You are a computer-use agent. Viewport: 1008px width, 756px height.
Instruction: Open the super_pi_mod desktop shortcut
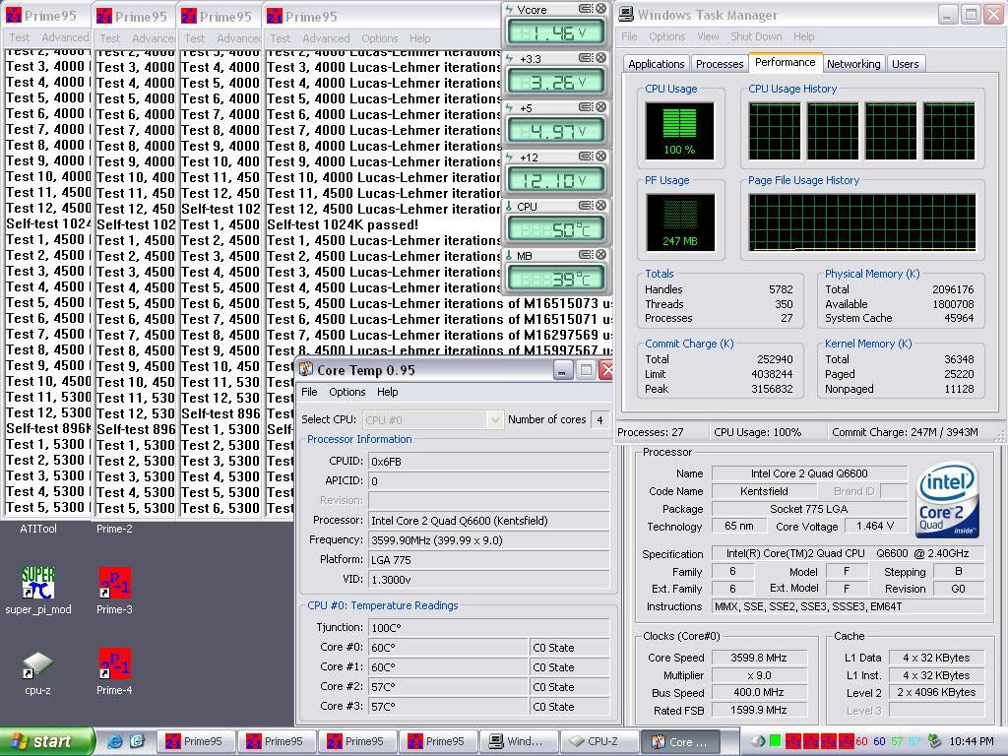point(38,591)
